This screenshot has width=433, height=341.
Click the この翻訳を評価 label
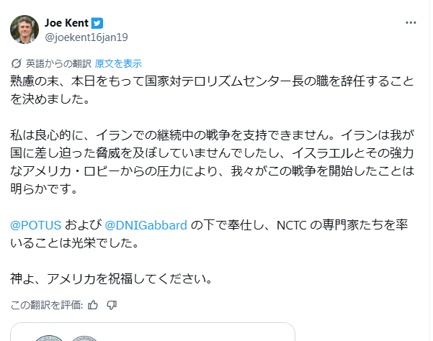coord(46,304)
